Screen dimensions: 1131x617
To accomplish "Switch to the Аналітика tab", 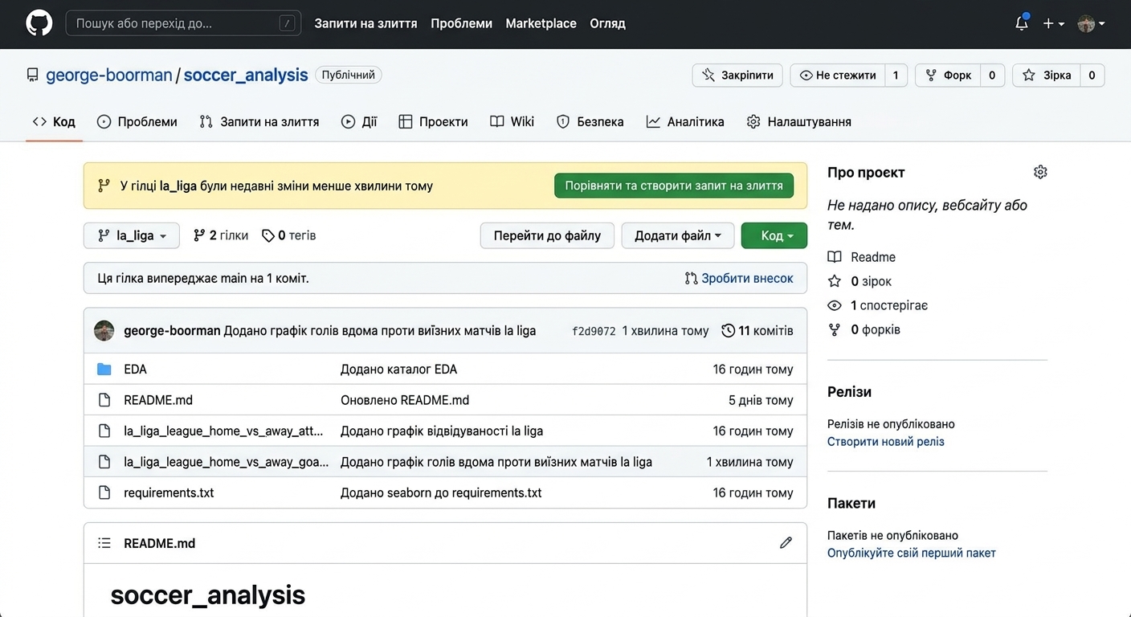I will [685, 121].
